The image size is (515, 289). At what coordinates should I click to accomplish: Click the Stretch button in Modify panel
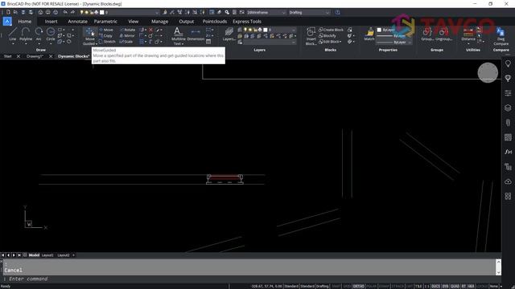[x=107, y=42]
